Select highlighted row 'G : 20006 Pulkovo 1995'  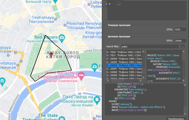(124, 65)
